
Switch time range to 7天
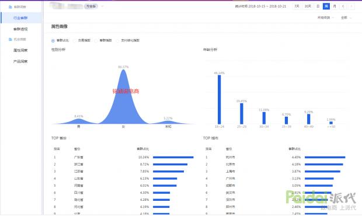click(297, 6)
